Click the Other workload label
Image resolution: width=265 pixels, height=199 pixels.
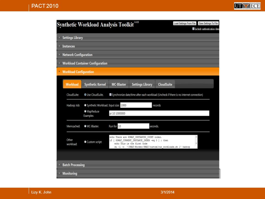point(72,142)
